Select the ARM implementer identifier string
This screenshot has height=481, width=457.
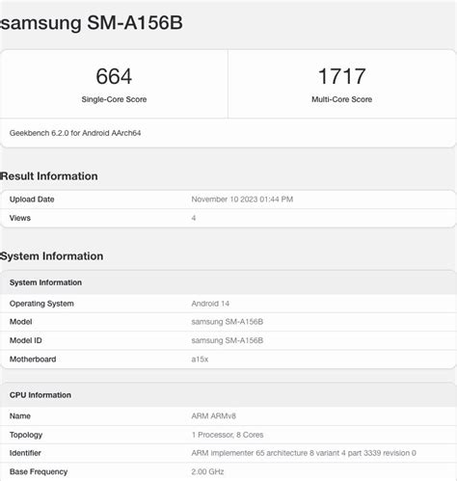[x=304, y=453]
